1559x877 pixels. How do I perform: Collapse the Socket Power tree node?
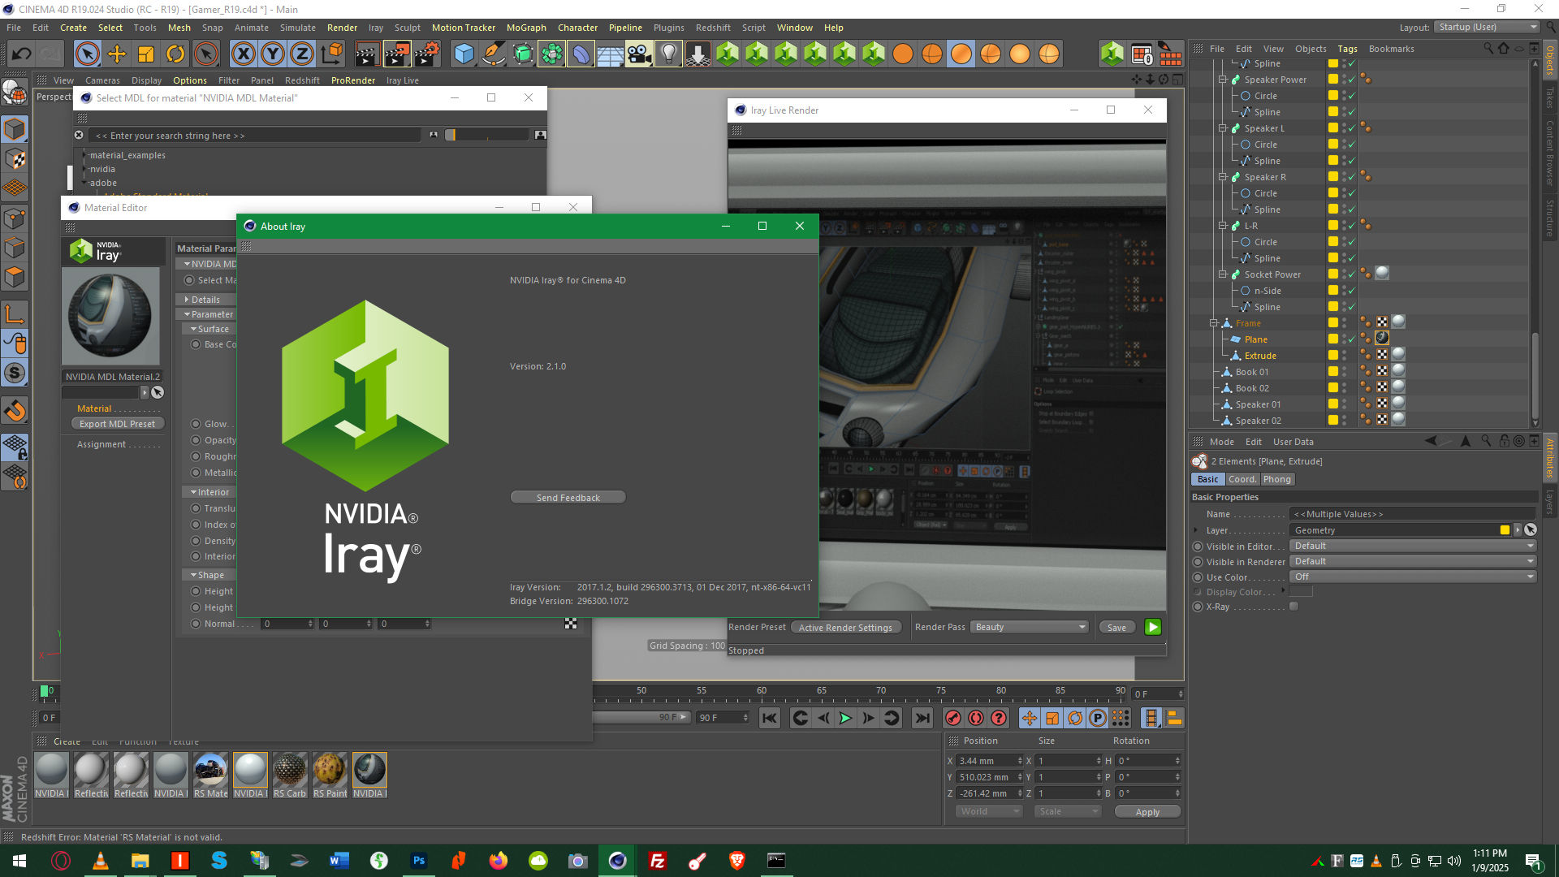(x=1223, y=274)
